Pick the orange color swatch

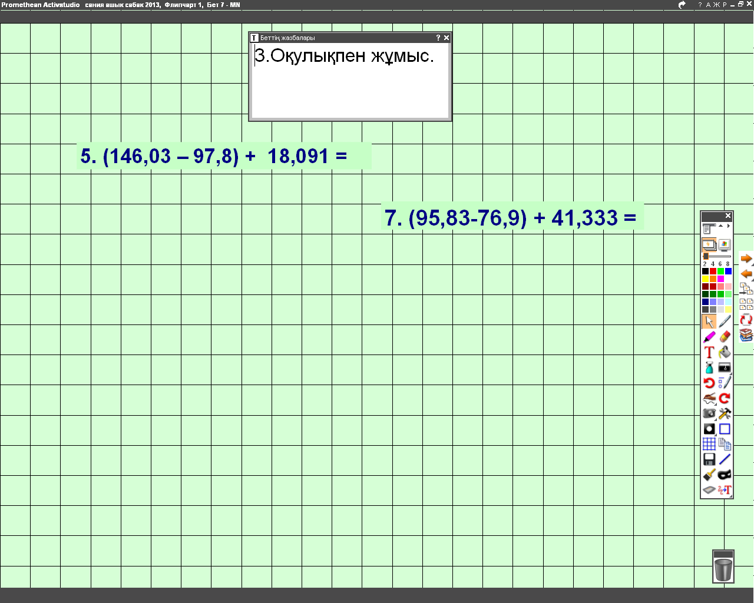[x=713, y=279]
